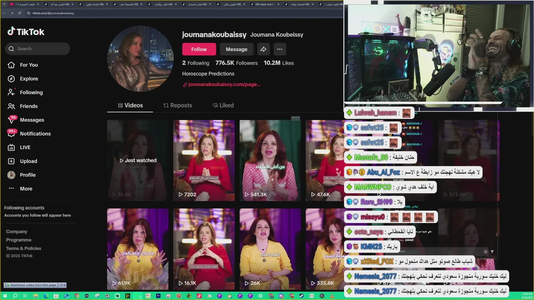Open the For You feed
The height and width of the screenshot is (300, 534).
(29, 65)
